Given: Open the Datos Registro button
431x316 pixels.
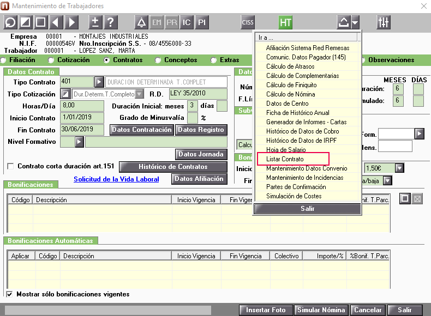Looking at the screenshot, I should pos(201,130).
